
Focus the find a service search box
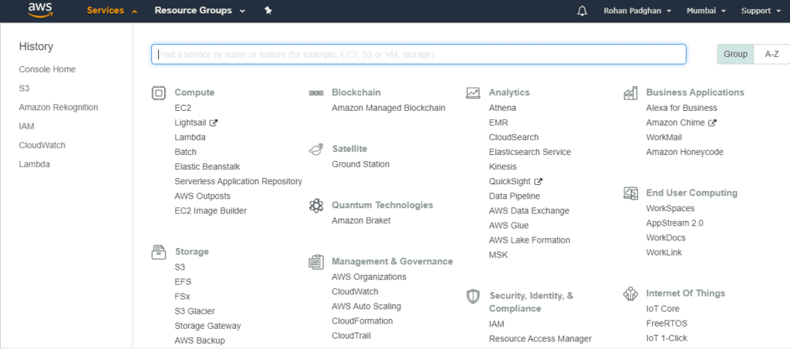pos(419,54)
